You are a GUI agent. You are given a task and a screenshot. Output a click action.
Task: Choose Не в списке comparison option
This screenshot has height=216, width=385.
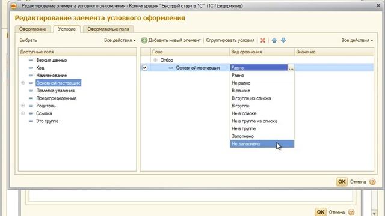click(x=262, y=113)
